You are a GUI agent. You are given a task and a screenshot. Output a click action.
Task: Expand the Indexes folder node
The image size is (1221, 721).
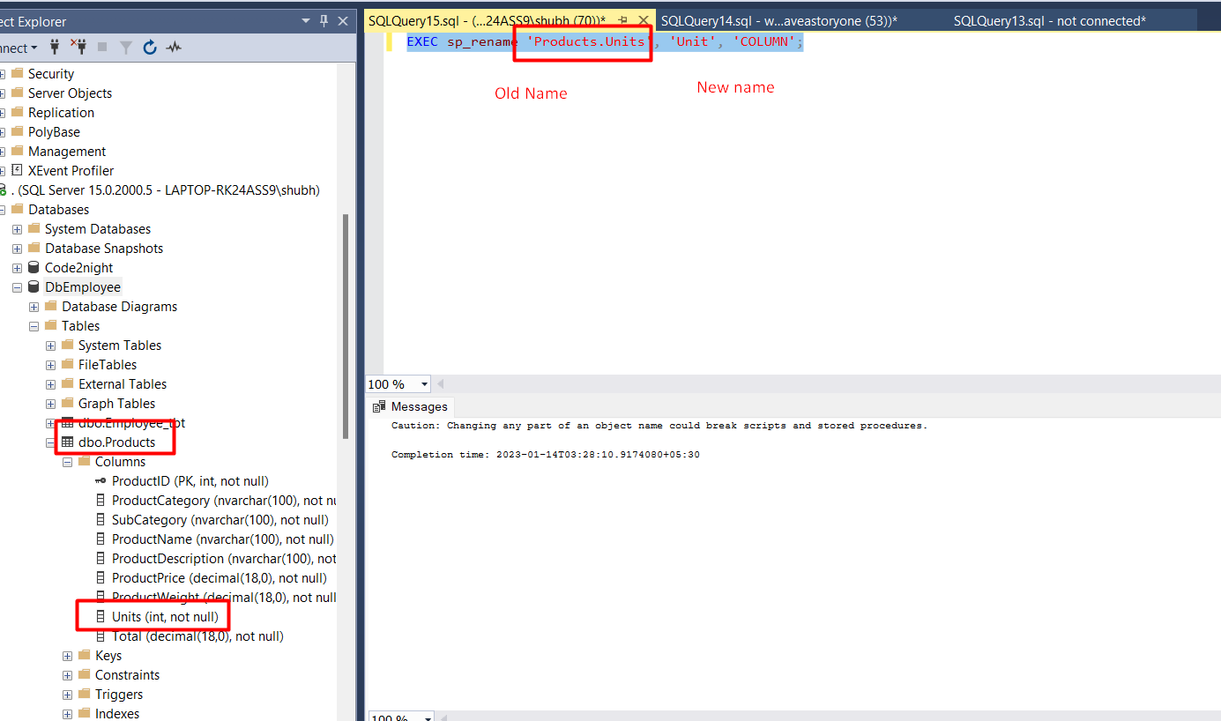[x=67, y=714]
